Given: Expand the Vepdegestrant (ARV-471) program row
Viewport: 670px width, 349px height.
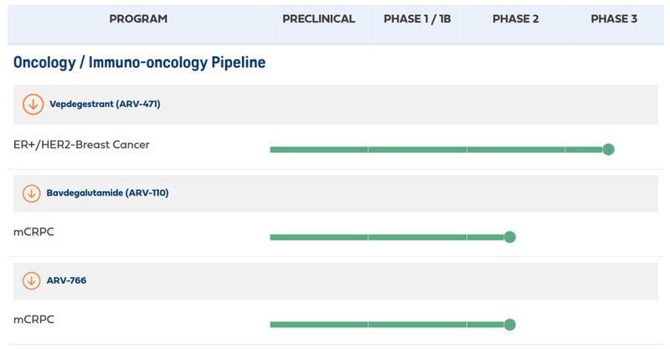Looking at the screenshot, I should [105, 105].
